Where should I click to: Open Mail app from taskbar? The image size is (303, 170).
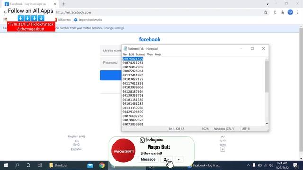(90, 165)
